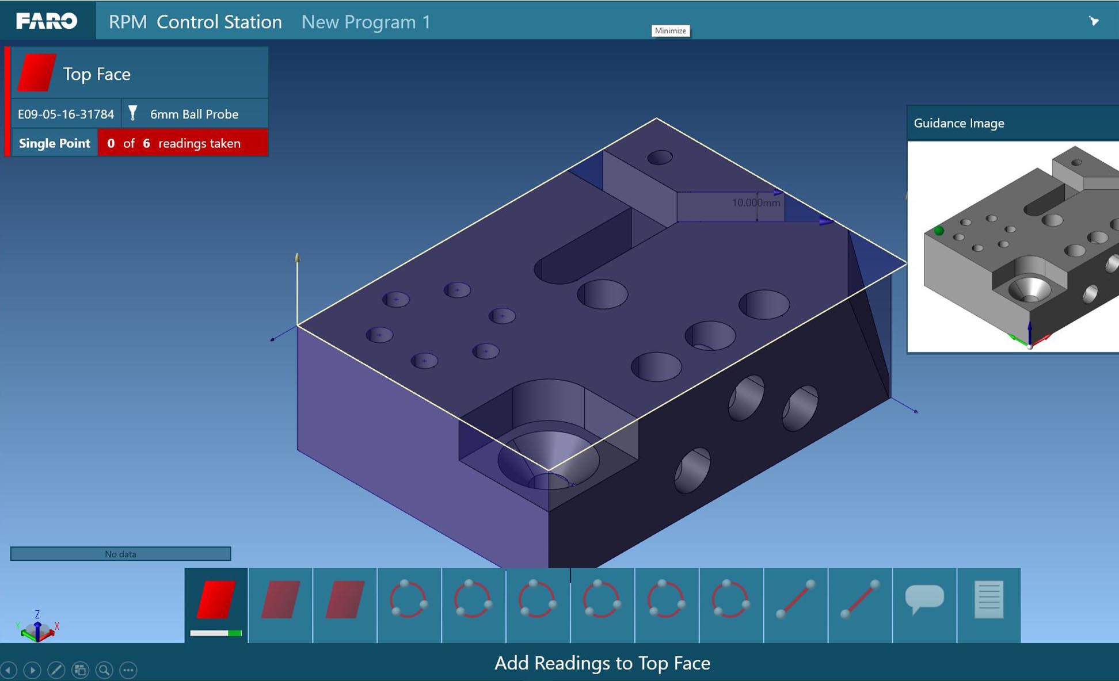Advance to next step with play arrow

(32, 670)
